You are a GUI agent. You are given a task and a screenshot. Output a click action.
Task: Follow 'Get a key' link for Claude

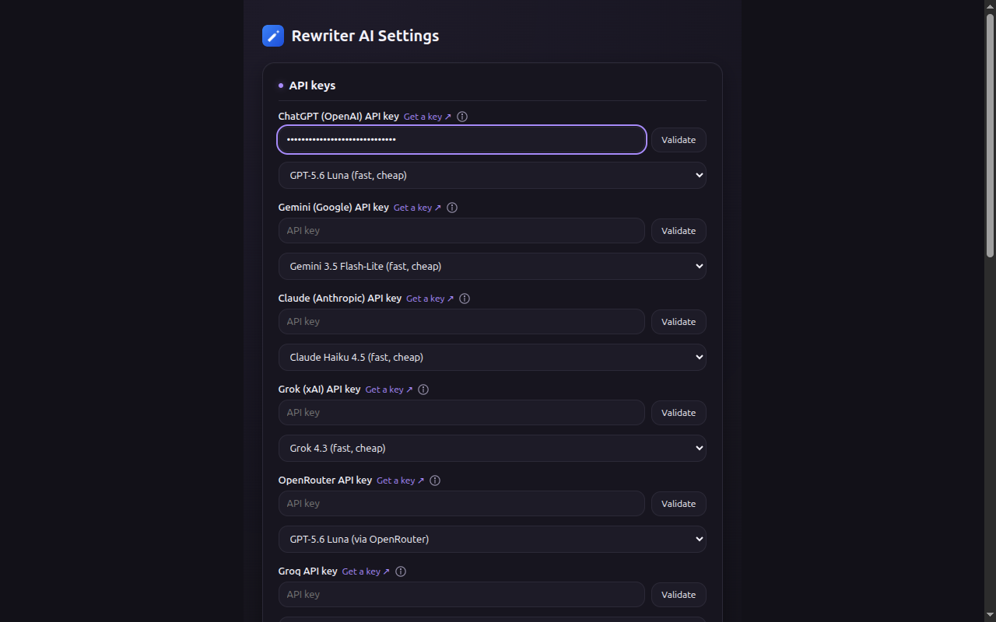pos(430,299)
